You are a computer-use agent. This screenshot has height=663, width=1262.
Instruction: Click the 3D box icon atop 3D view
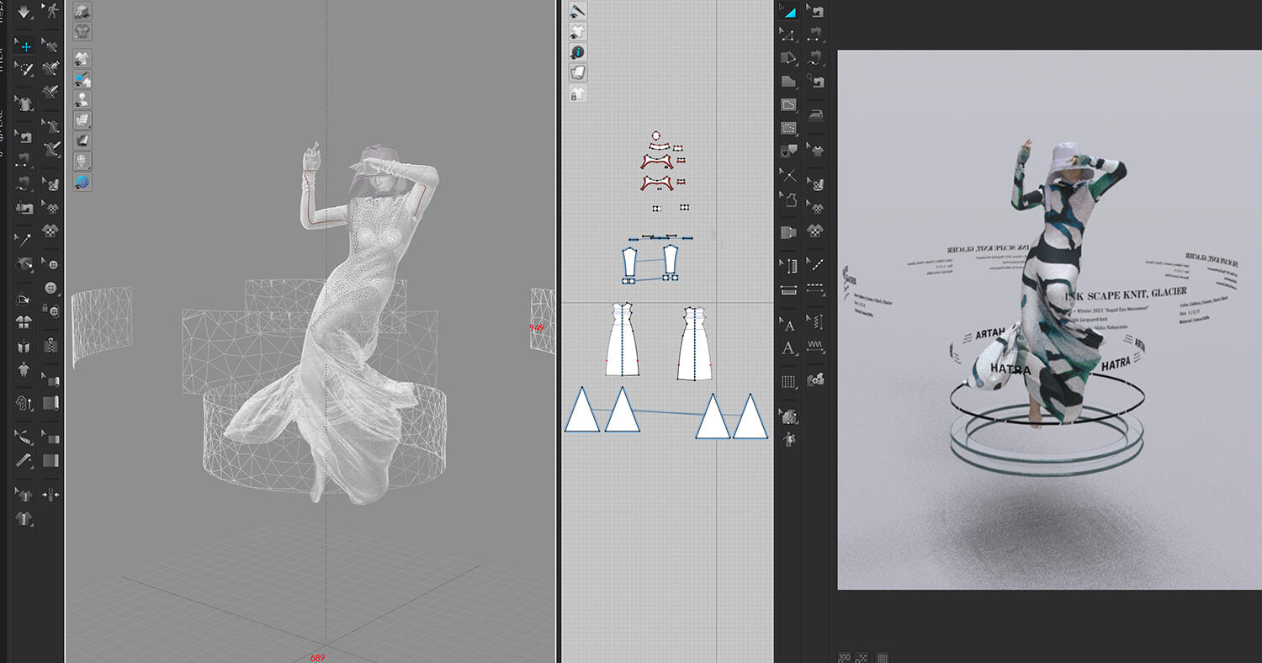tap(82, 11)
